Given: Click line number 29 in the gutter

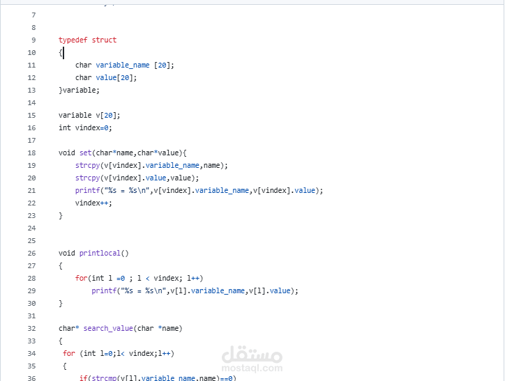Looking at the screenshot, I should coord(31,291).
